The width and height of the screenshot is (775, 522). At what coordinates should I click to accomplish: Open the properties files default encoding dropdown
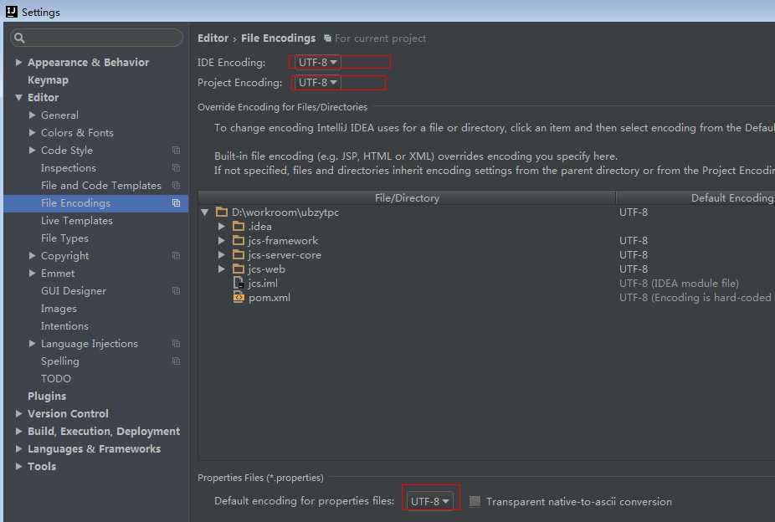tap(430, 501)
